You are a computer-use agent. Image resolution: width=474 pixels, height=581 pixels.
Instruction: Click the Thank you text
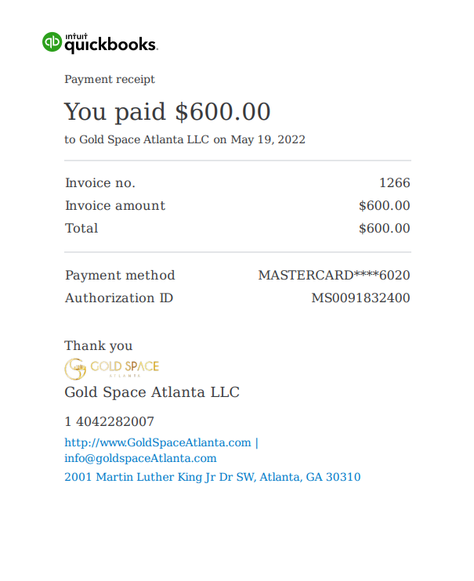click(98, 346)
